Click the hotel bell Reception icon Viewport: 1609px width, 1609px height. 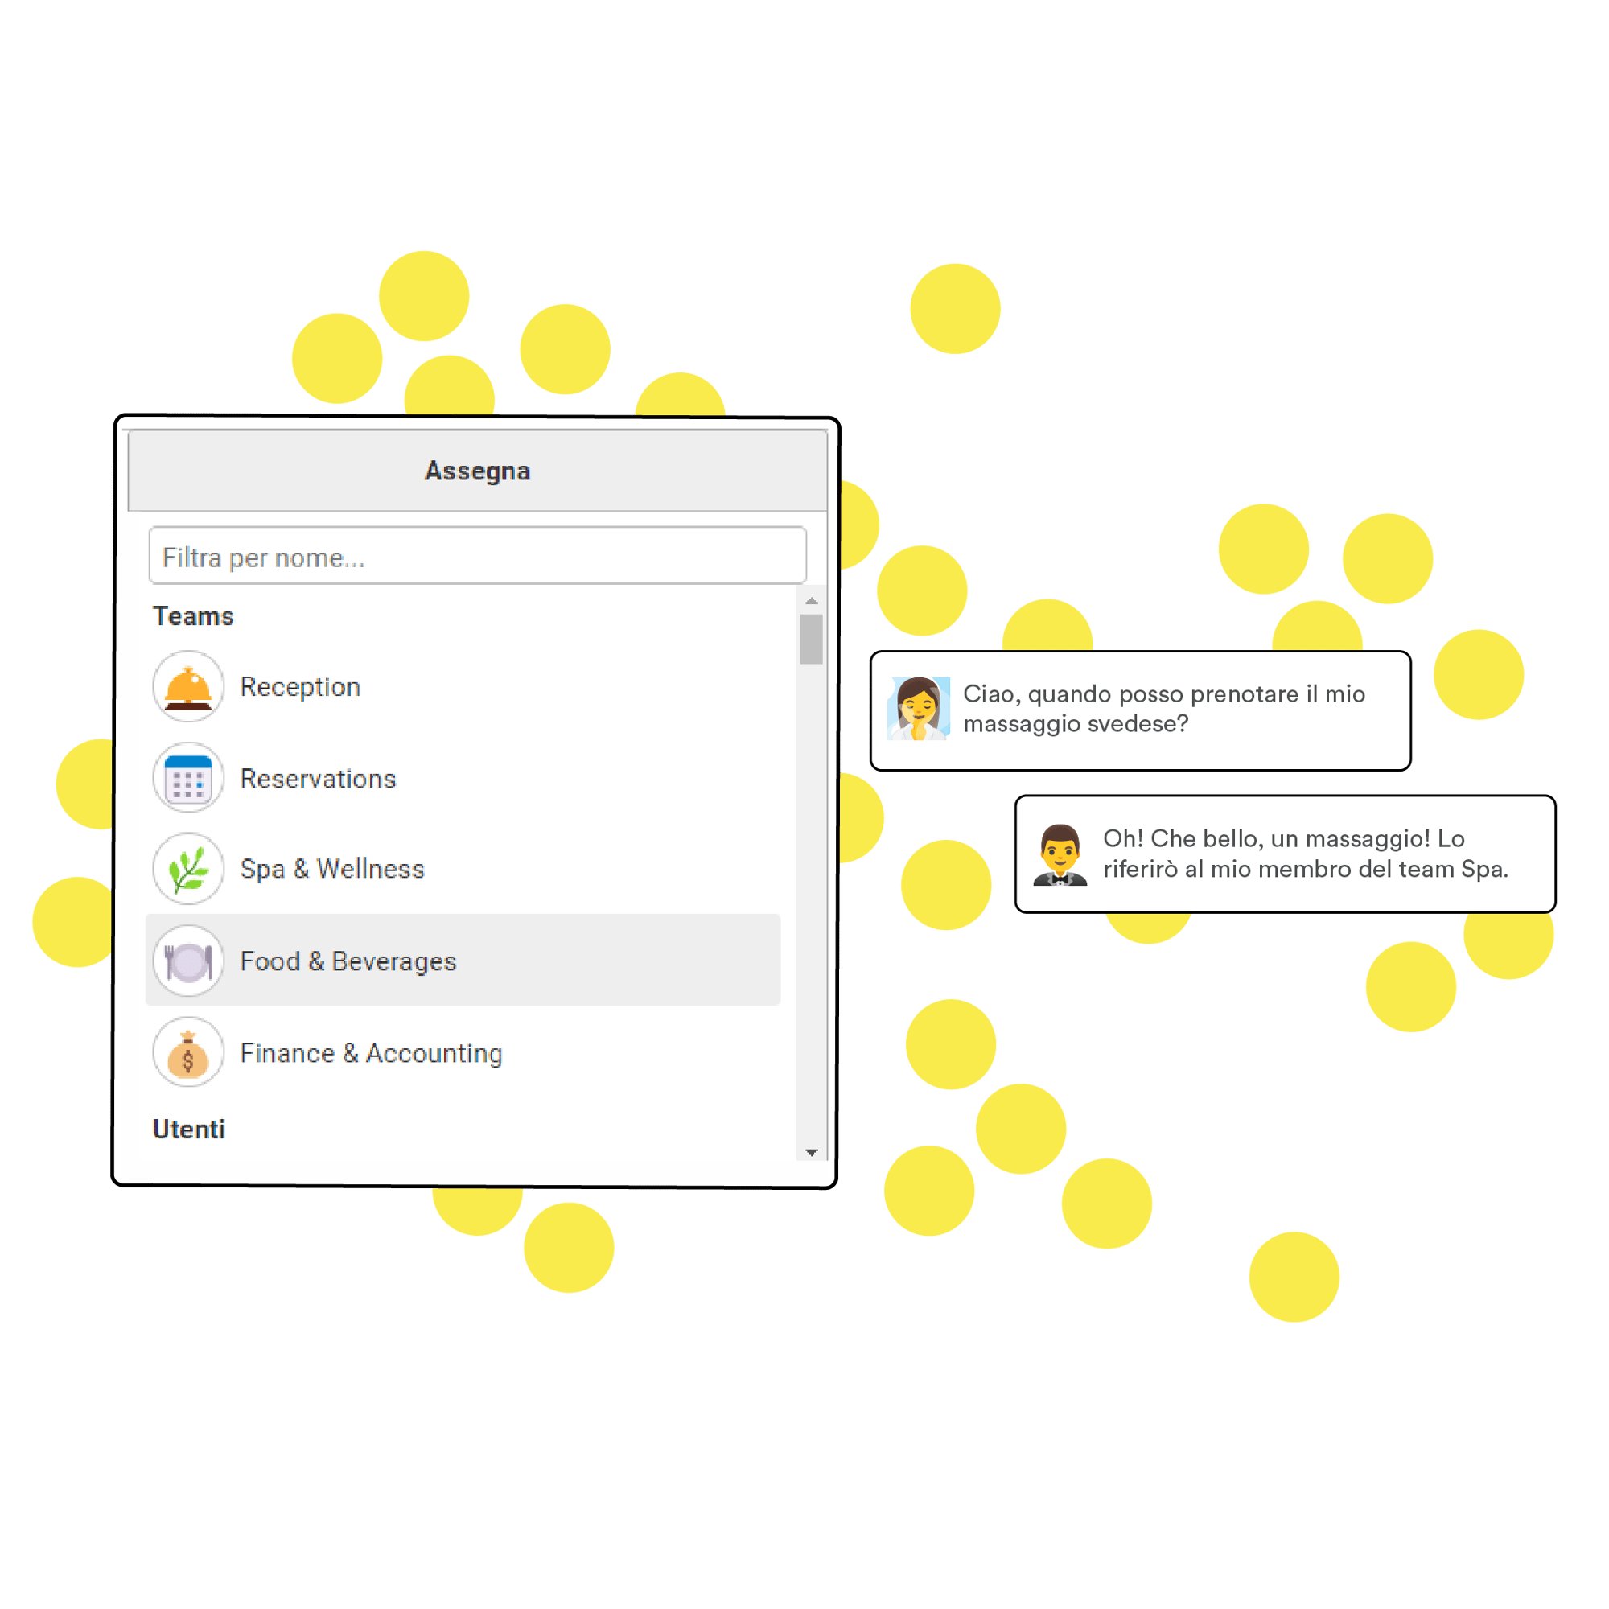point(191,685)
